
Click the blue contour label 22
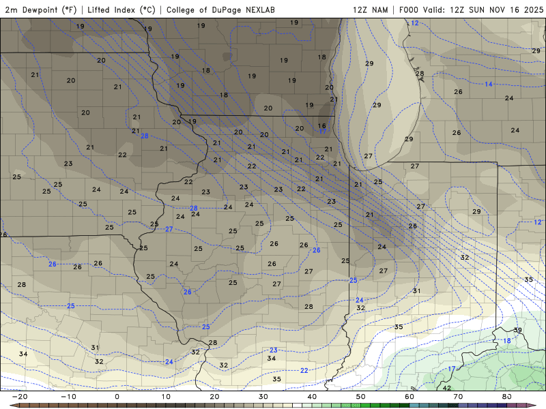[304, 371]
